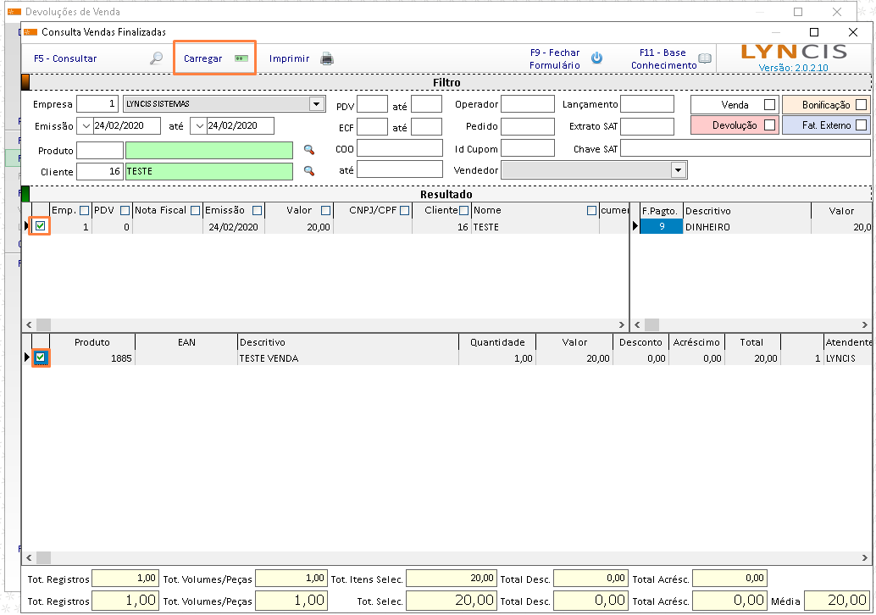Click the Imprimir text button

[x=289, y=59]
